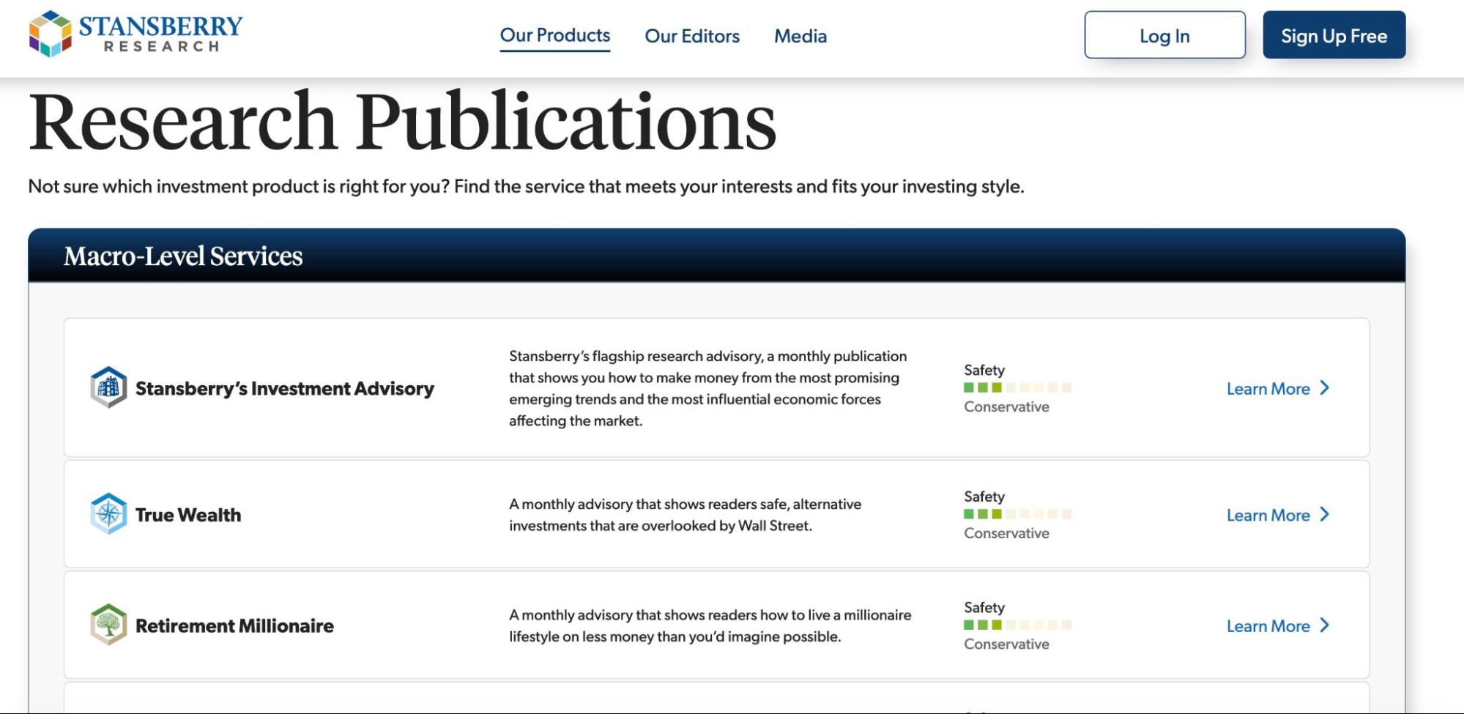1464x714 pixels.
Task: Click the arrow beside Stansberry's Investment Advisory Learn More
Action: 1324,388
